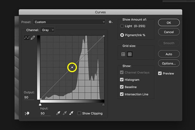The image size is (195, 130).
Task: Select the Light (0-255) radio button
Action: click(122, 26)
